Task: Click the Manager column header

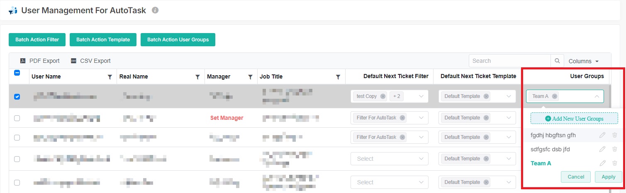Action: 219,77
